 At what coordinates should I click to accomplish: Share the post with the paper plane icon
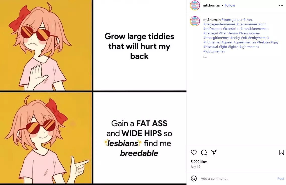pyautogui.click(x=214, y=152)
